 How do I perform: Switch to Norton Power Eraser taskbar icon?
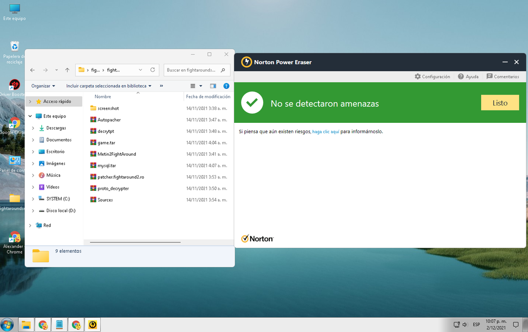tap(92, 325)
